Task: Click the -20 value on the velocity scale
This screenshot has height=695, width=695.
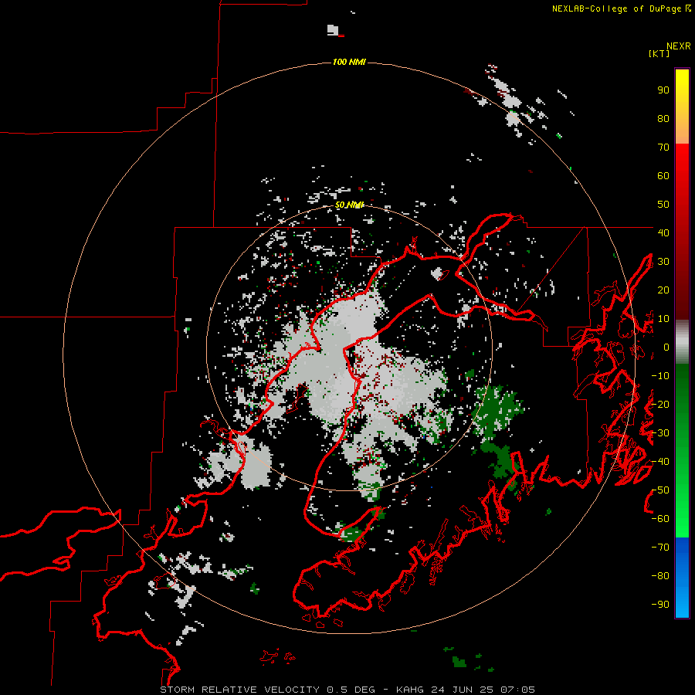Action: click(x=660, y=404)
